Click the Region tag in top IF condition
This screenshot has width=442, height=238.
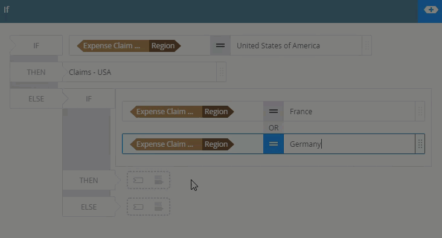click(x=164, y=46)
